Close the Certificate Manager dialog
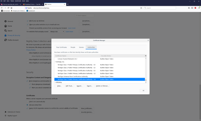This screenshot has width=201, height=121. [x=148, y=40]
